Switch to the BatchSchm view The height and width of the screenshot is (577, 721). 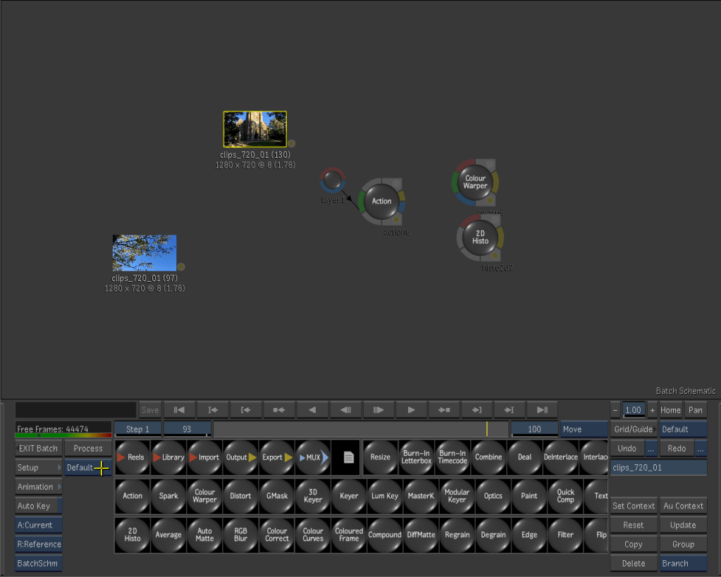click(38, 563)
